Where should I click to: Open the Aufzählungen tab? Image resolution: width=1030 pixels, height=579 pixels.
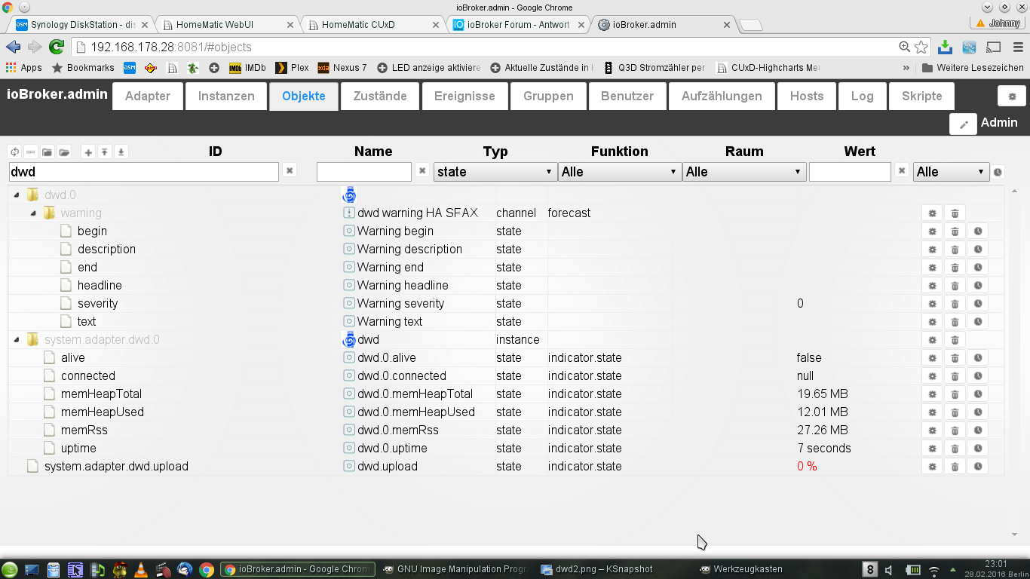[722, 96]
